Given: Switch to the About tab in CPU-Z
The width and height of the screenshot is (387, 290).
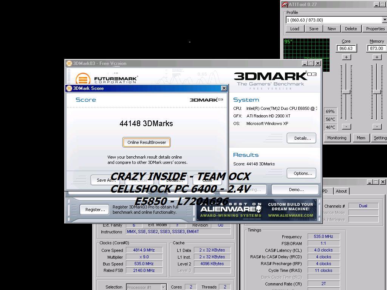Looking at the screenshot, I should [x=341, y=191].
